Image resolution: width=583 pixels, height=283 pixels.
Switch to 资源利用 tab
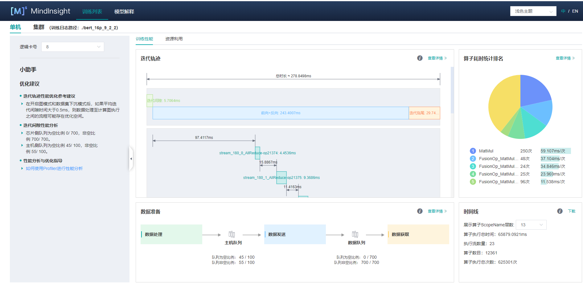174,39
